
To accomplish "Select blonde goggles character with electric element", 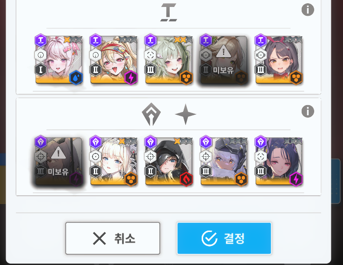I will click(x=114, y=60).
